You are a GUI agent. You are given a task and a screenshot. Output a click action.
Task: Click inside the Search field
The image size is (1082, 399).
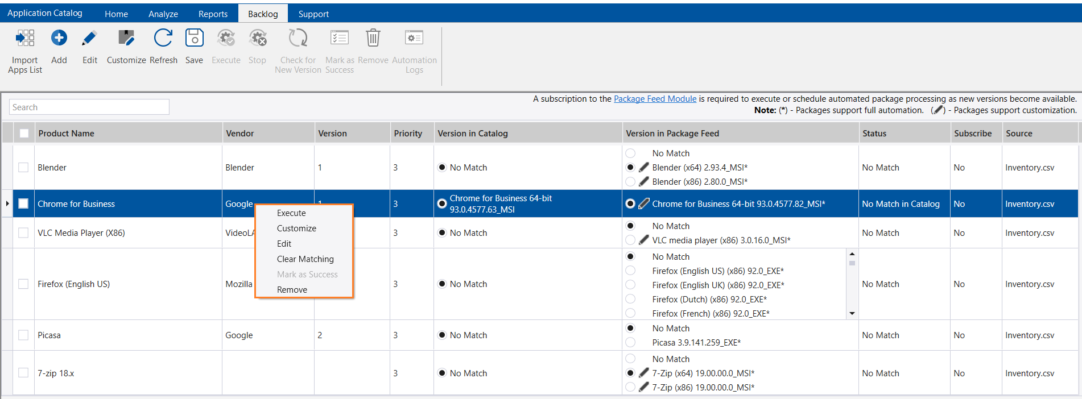pos(89,107)
